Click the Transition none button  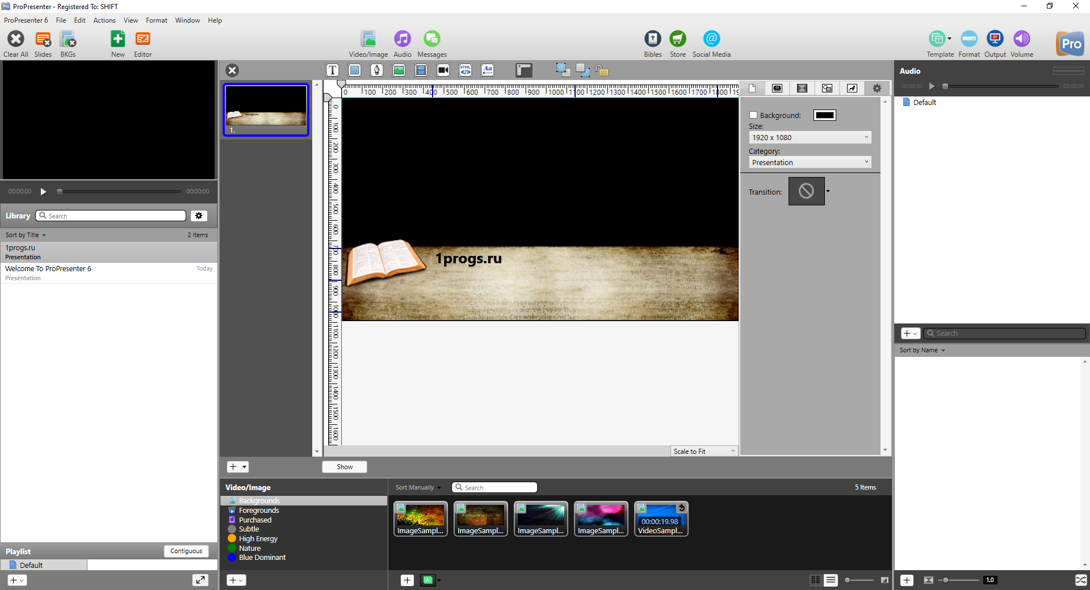coord(806,191)
